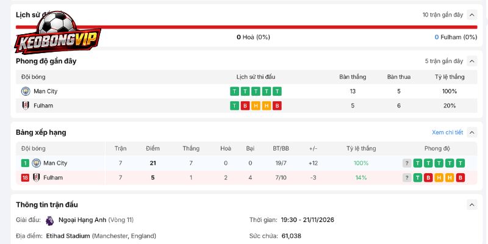Screen dimensions: 488x244
Task: Click the Điểm column header
Action: [152, 148]
